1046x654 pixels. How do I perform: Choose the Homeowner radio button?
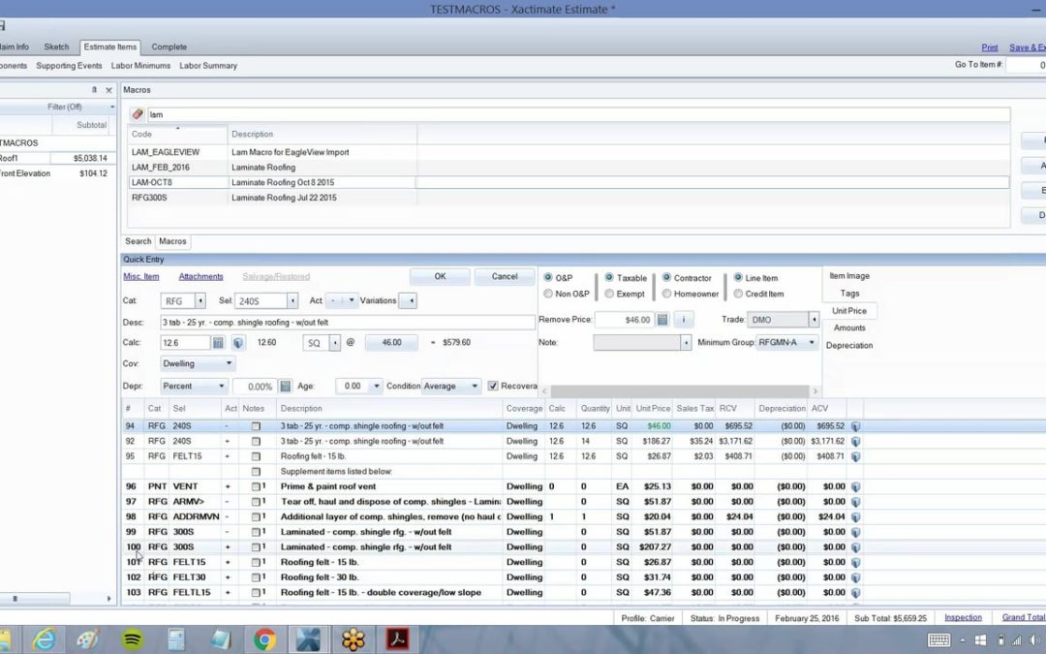click(666, 294)
